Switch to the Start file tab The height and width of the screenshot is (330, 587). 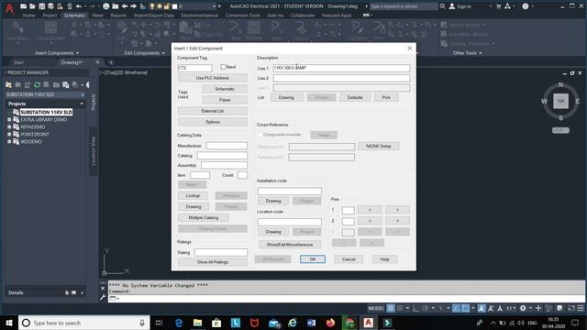click(x=18, y=62)
